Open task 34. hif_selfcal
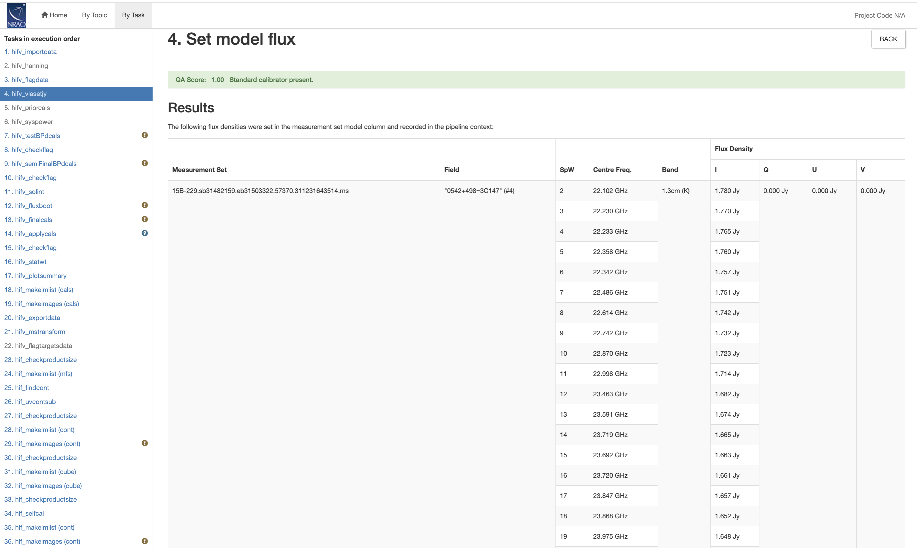Screen dimensions: 917x548 pyautogui.click(x=24, y=514)
